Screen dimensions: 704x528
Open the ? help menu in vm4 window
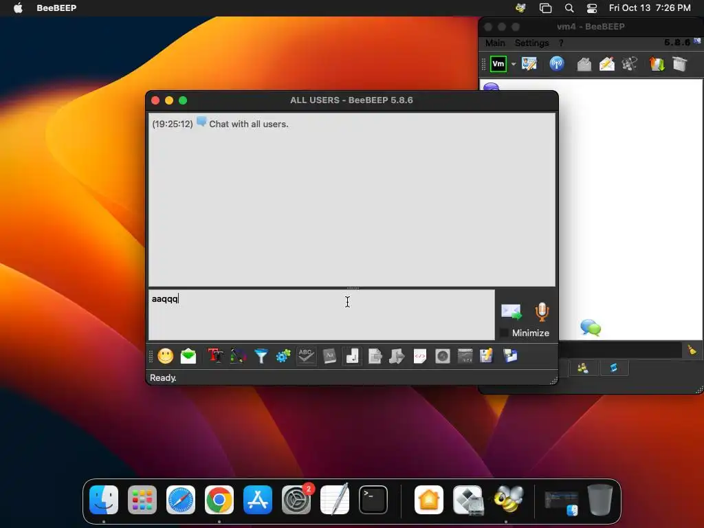point(561,43)
